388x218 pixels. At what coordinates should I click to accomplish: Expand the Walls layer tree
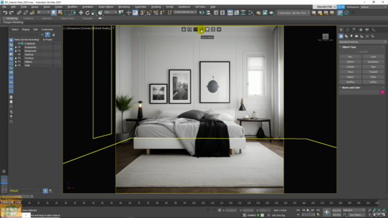(16, 65)
